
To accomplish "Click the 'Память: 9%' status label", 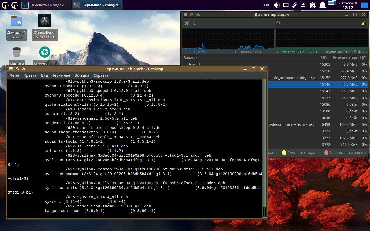I will 299,52.
